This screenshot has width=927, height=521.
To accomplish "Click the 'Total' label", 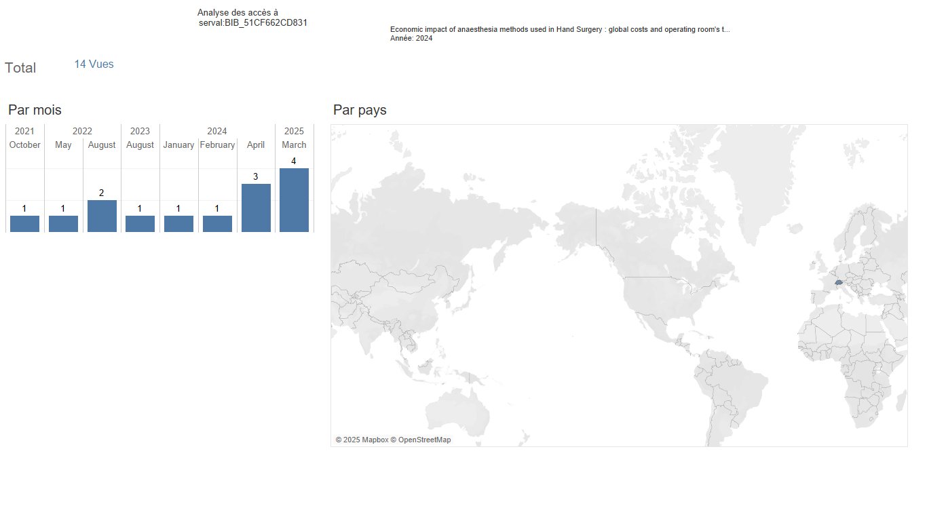I will pyautogui.click(x=20, y=68).
